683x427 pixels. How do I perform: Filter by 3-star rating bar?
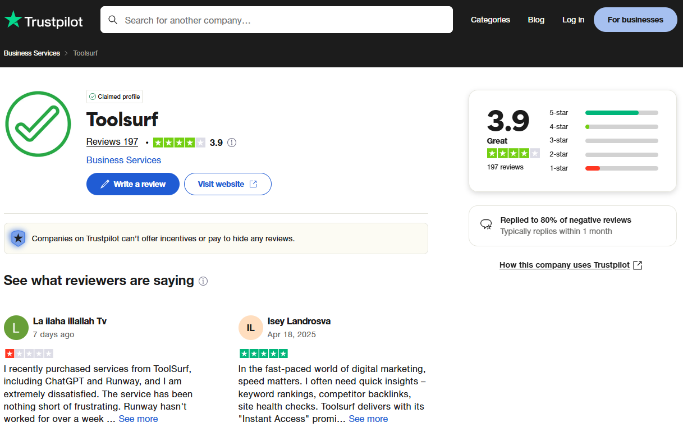[x=604, y=140]
